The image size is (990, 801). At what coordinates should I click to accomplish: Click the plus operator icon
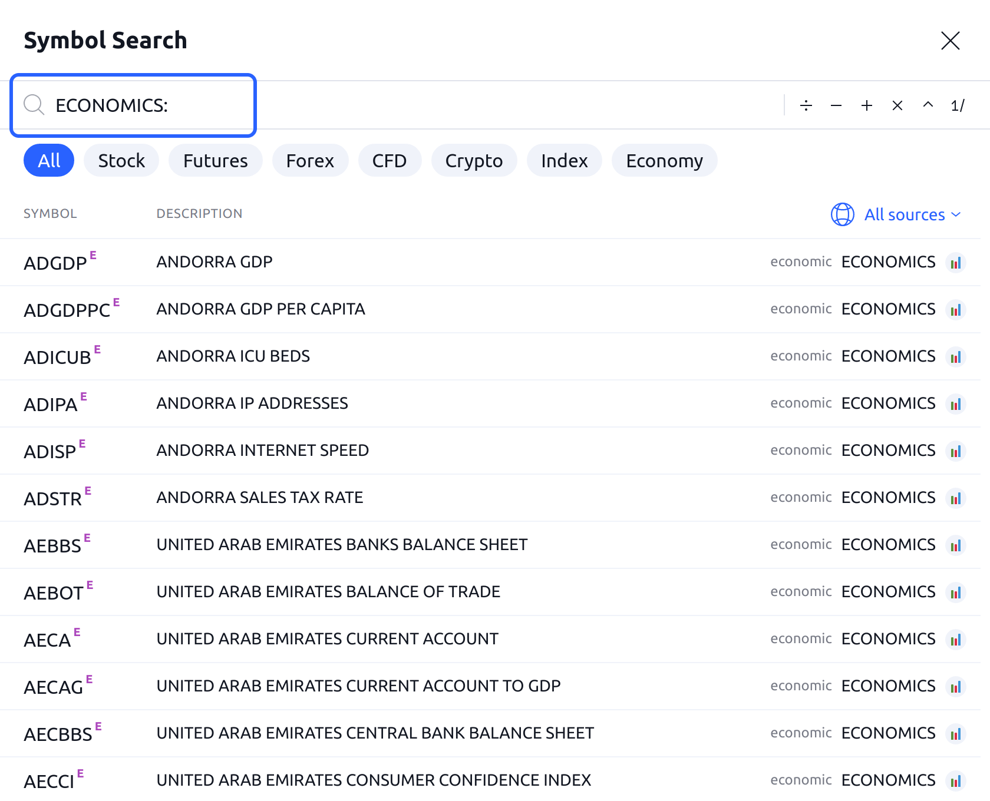click(866, 105)
